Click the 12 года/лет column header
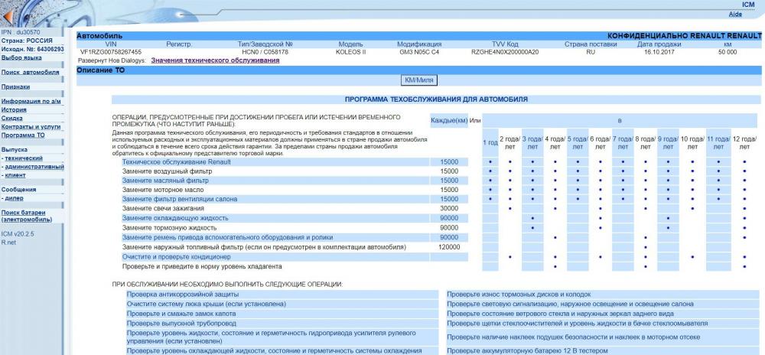765x355 pixels. [744, 142]
